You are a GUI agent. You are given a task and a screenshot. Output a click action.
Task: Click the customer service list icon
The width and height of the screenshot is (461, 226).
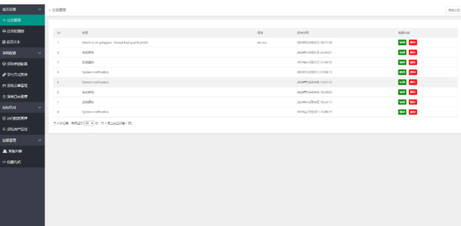click(4, 151)
